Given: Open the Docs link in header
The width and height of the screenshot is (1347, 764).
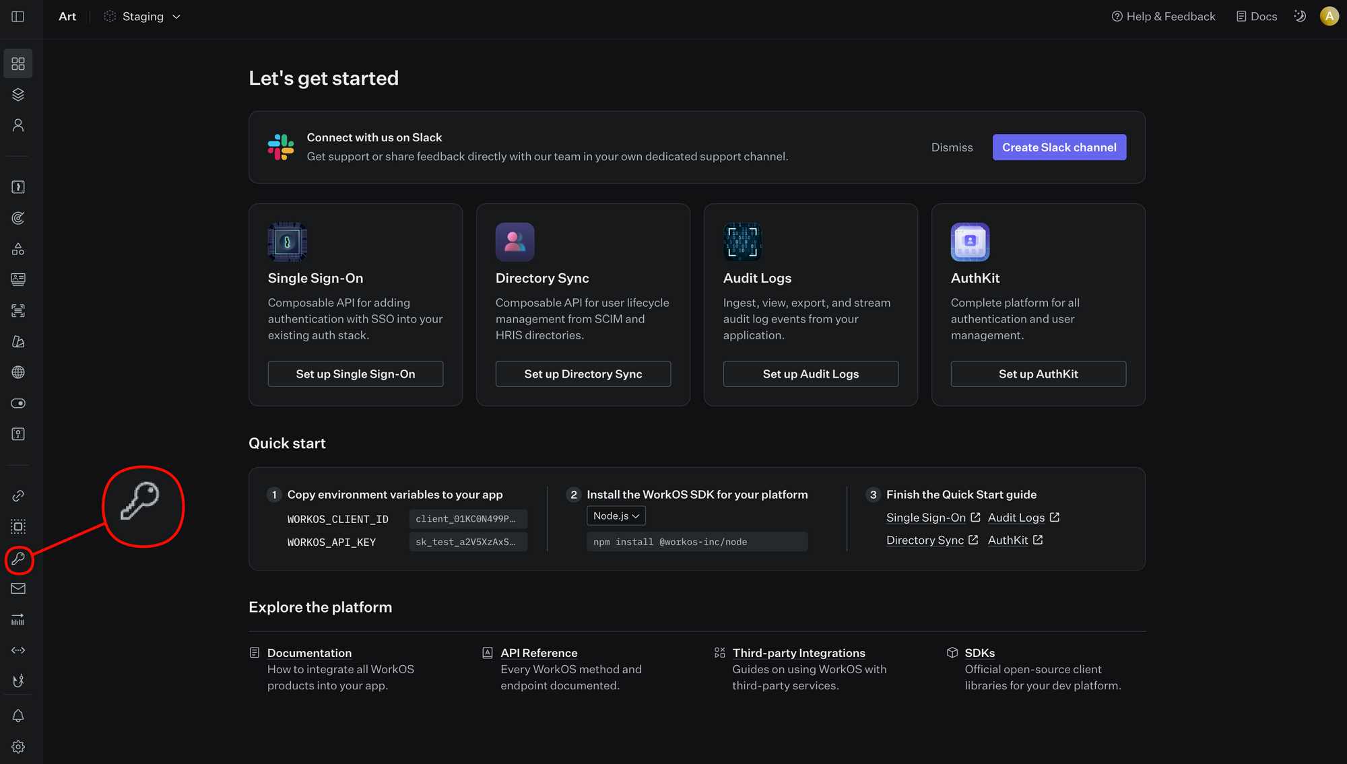Looking at the screenshot, I should click(1257, 16).
